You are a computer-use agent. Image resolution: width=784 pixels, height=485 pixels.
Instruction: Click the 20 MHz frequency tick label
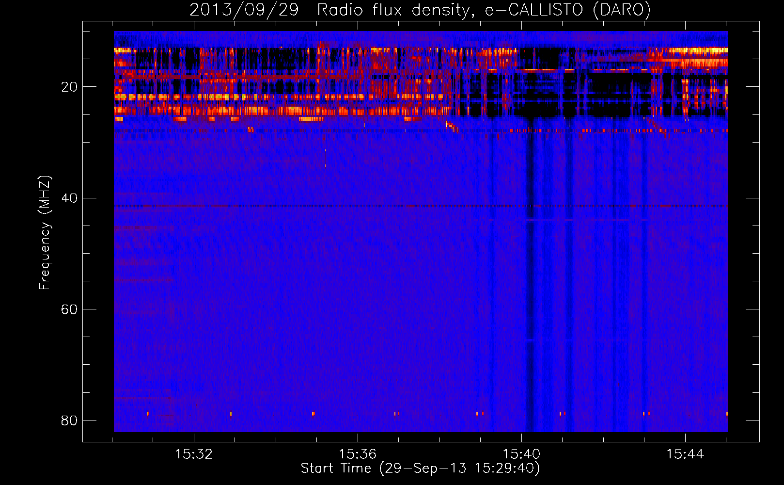pyautogui.click(x=69, y=87)
